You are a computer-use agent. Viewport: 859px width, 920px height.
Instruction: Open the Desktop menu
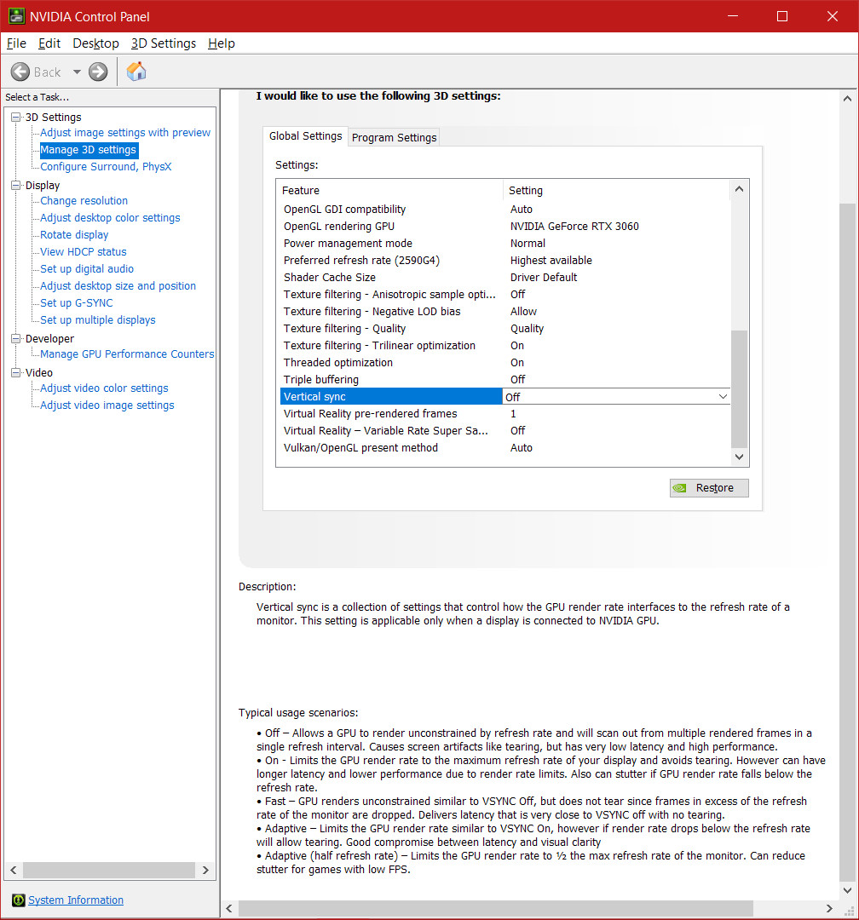pyautogui.click(x=95, y=43)
